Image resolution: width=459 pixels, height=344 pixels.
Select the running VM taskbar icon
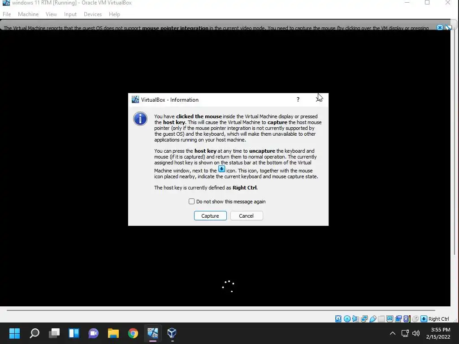point(152,333)
